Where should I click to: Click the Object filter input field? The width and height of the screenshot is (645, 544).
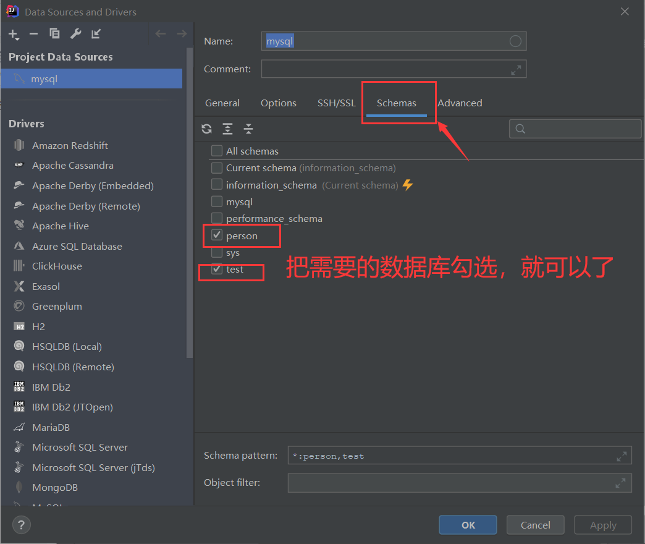point(460,483)
